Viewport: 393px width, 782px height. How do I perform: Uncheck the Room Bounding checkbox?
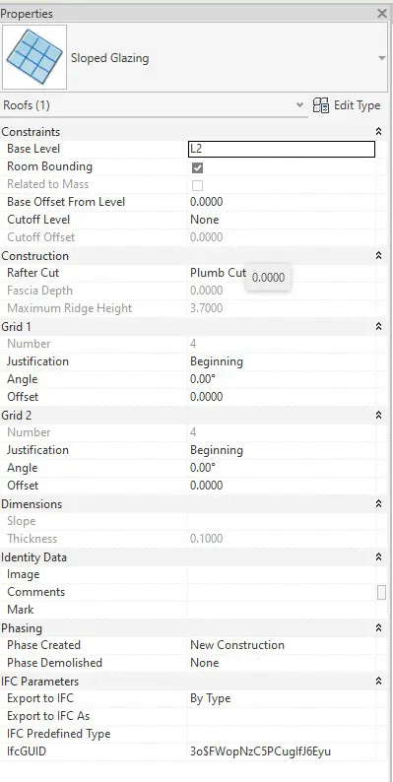click(x=198, y=167)
